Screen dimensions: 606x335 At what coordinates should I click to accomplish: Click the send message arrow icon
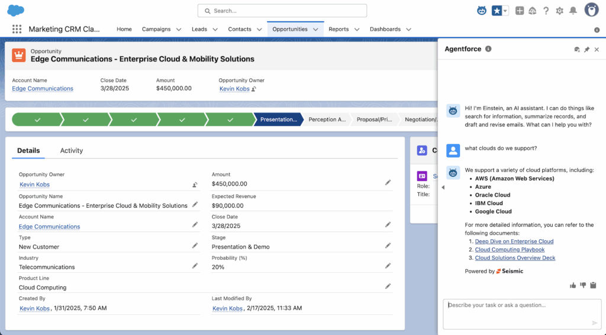tap(594, 323)
